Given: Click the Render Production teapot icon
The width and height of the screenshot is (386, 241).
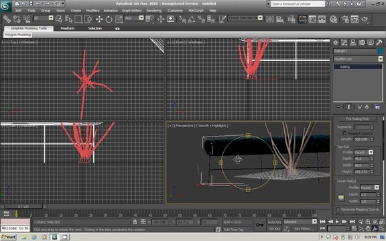Looking at the screenshot, I should point(365,19).
